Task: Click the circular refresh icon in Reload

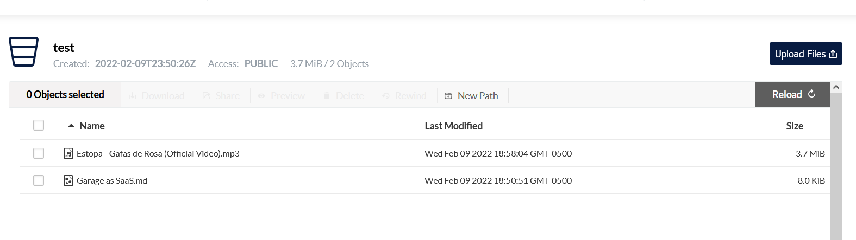Action: (x=811, y=94)
